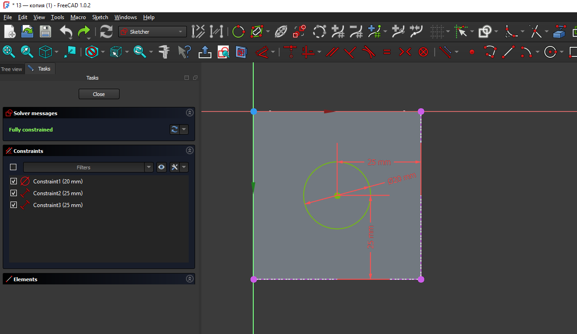Image resolution: width=577 pixels, height=334 pixels.
Task: Apply the perpendicular constraint icon
Action: [350, 52]
